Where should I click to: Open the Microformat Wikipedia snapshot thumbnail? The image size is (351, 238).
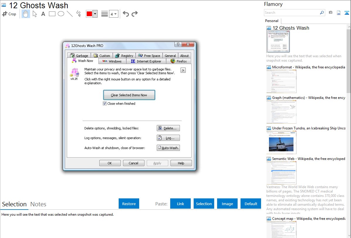pyautogui.click(x=281, y=81)
